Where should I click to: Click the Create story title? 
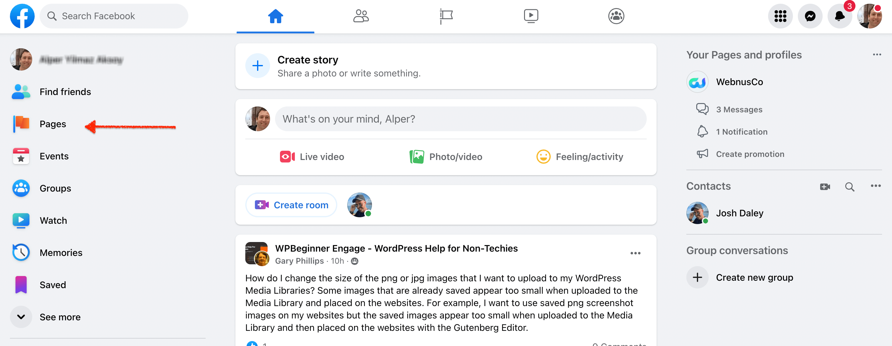308,60
